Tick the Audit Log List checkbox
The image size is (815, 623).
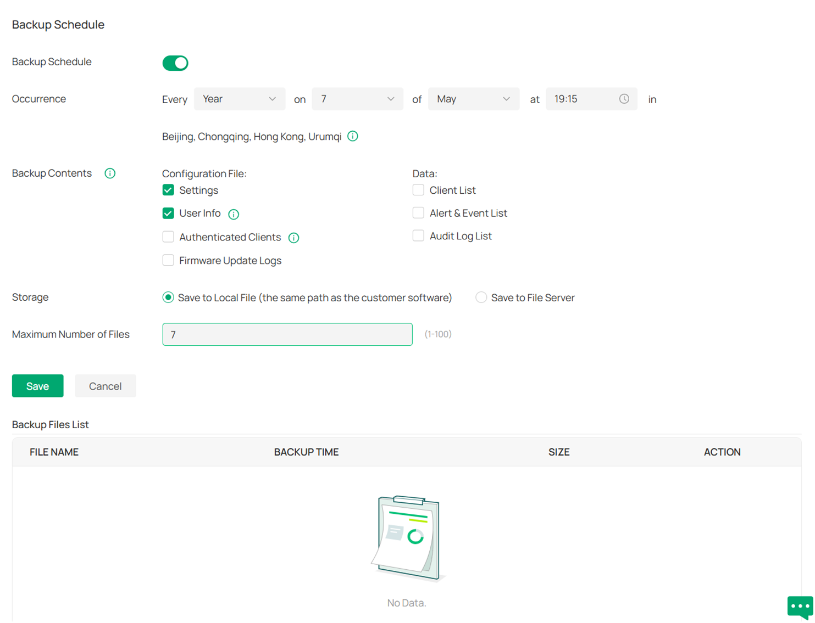[x=418, y=236]
